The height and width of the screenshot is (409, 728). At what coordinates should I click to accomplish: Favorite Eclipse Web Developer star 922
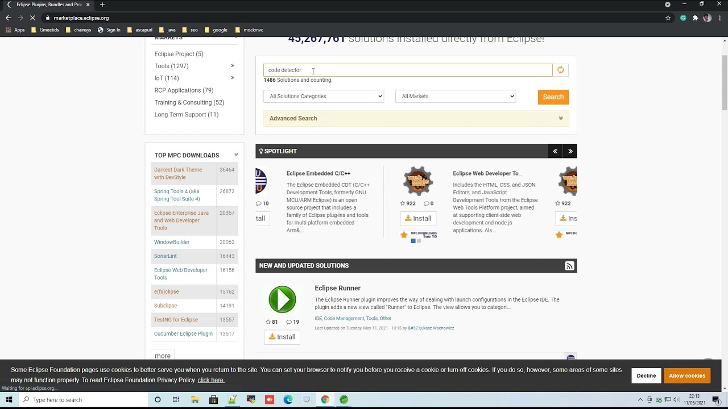click(408, 203)
